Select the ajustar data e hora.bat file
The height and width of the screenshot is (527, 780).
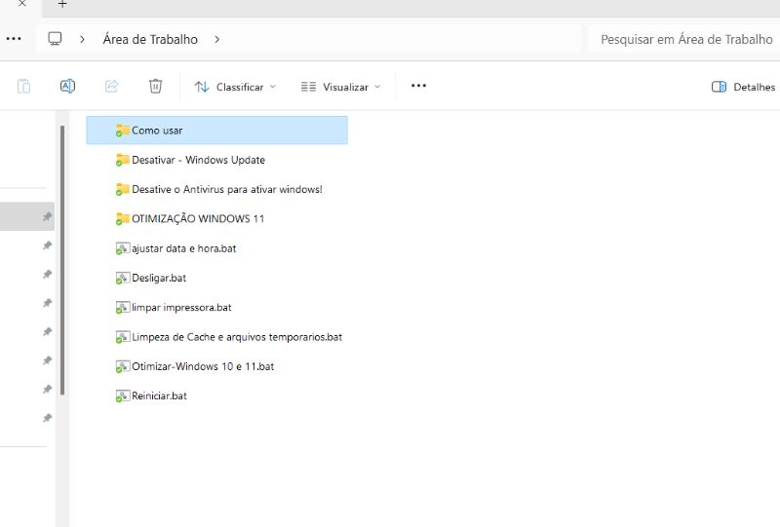(216, 248)
